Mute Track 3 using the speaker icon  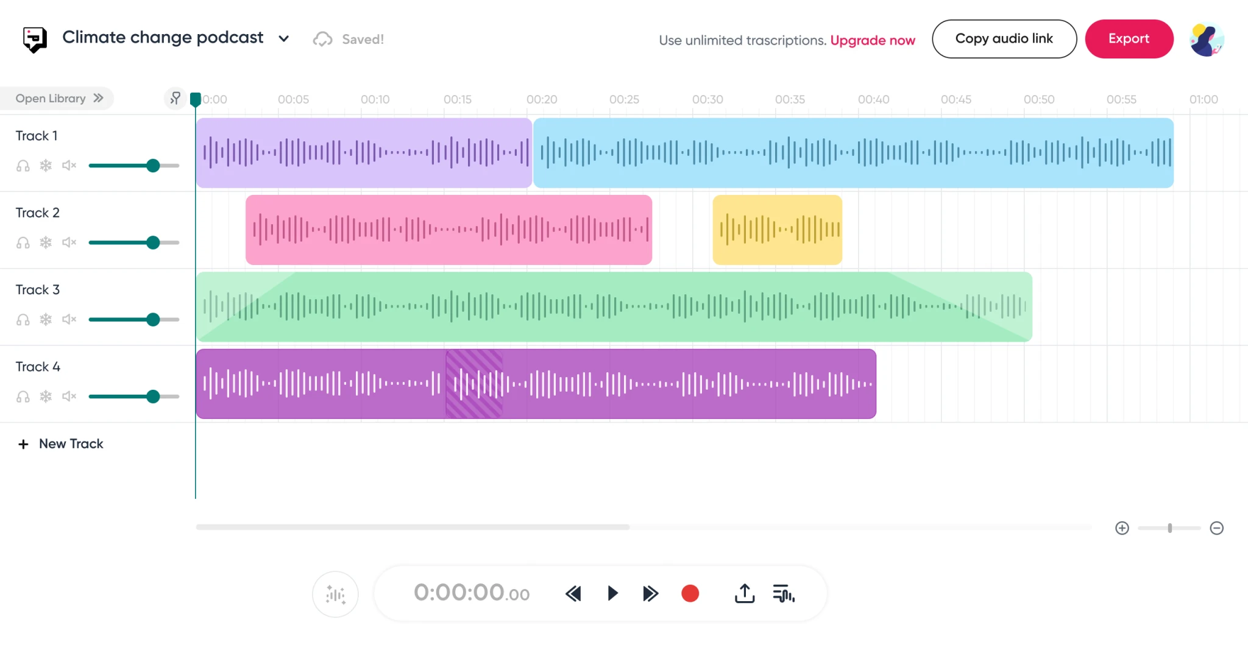68,319
